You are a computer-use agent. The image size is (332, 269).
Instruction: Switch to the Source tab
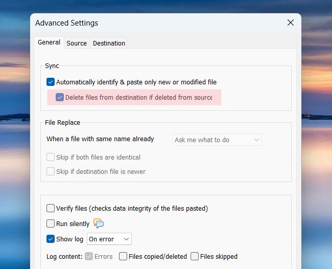77,43
